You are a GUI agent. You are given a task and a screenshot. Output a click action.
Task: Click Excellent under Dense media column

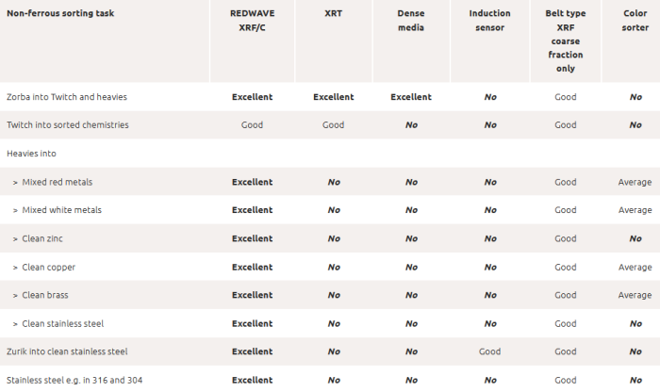411,97
